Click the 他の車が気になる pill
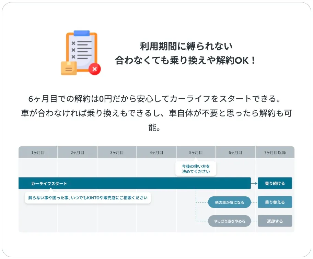The width and height of the screenshot is (313, 259). (x=229, y=202)
